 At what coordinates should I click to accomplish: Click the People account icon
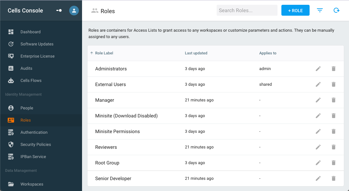(x=11, y=108)
